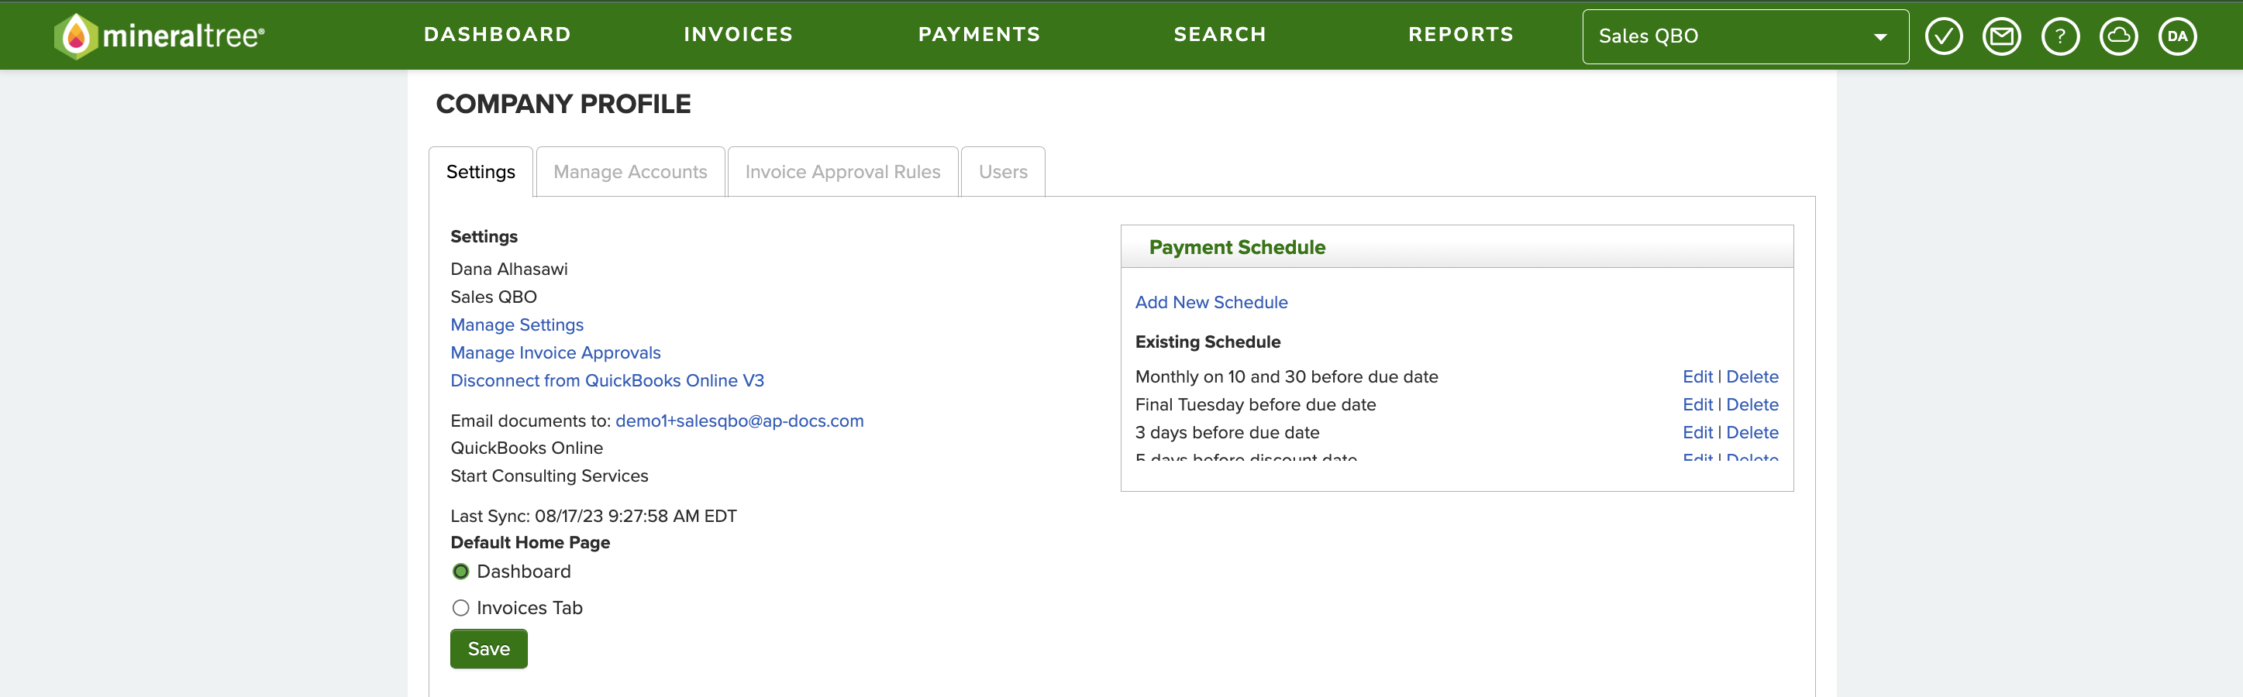This screenshot has width=2243, height=697.
Task: Click the Existing Schedule label
Action: [1208, 342]
